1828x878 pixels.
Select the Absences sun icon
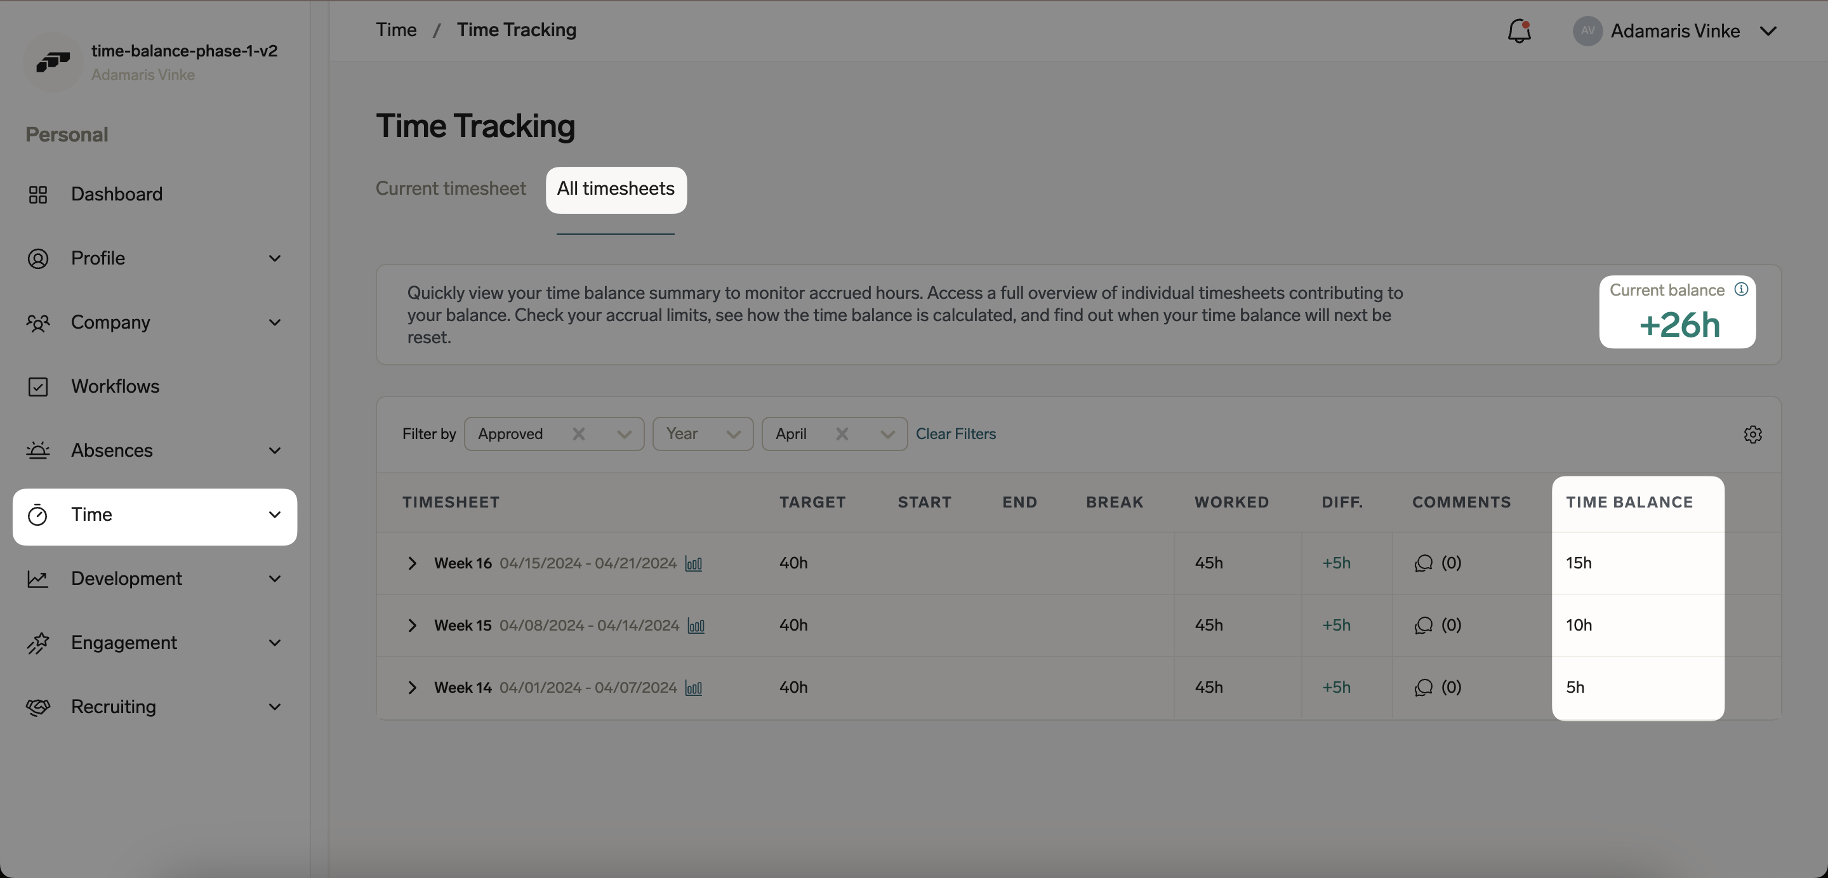click(x=39, y=450)
